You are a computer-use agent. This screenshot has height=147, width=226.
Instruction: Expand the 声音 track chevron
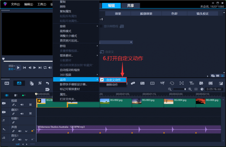click(26, 131)
